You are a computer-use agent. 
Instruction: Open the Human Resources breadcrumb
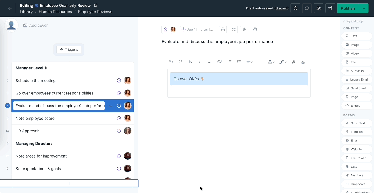tap(55, 12)
